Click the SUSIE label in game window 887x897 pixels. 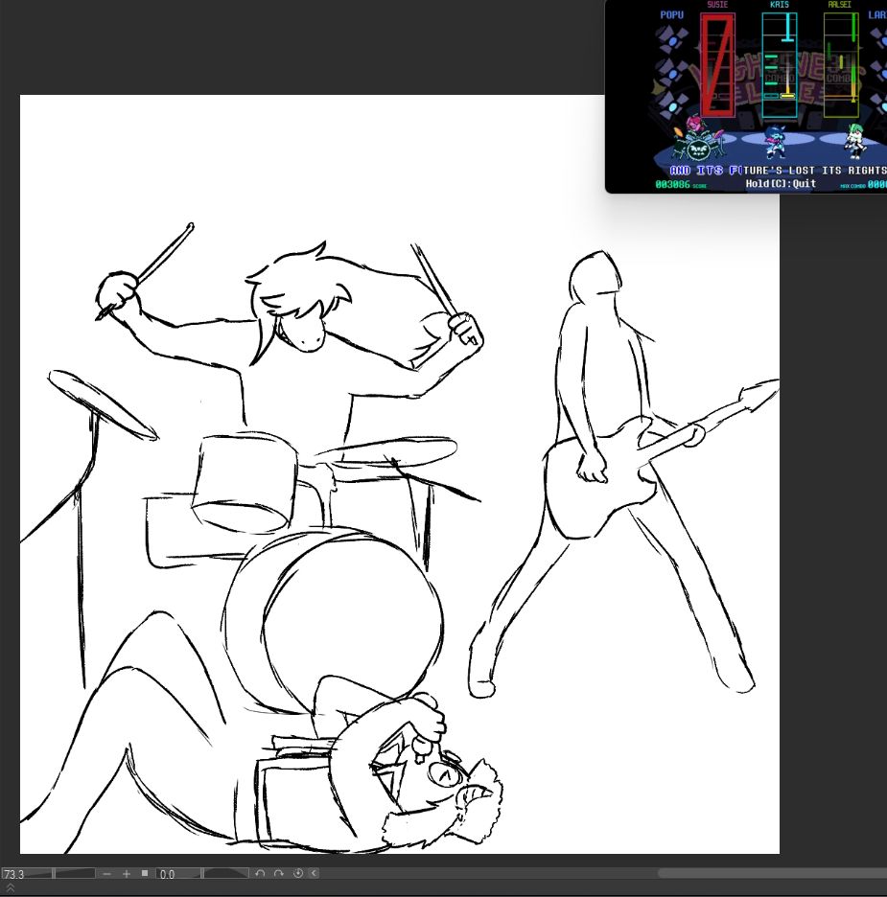pos(717,5)
